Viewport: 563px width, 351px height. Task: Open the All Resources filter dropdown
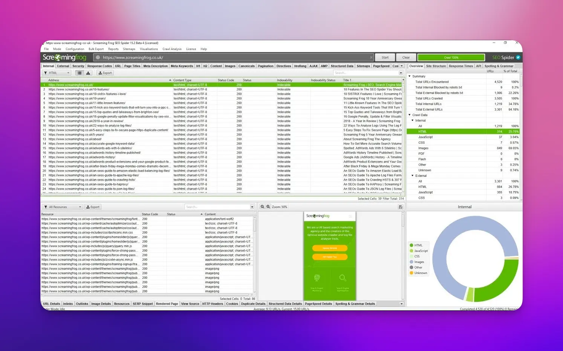pos(62,207)
